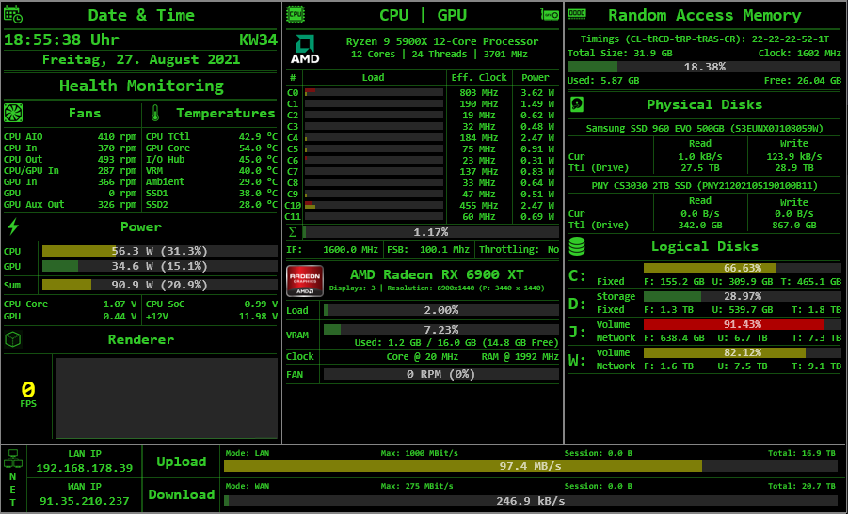The height and width of the screenshot is (514, 848).
Task: Click the RAM Timings line 22-22-22-52-1T
Action: point(705,39)
